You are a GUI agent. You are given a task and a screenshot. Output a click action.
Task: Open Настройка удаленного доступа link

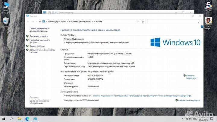39,41
